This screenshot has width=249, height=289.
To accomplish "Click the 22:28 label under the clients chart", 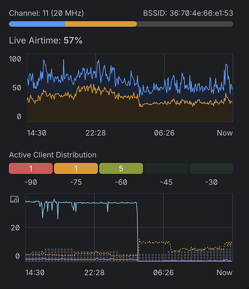I will coord(94,273).
